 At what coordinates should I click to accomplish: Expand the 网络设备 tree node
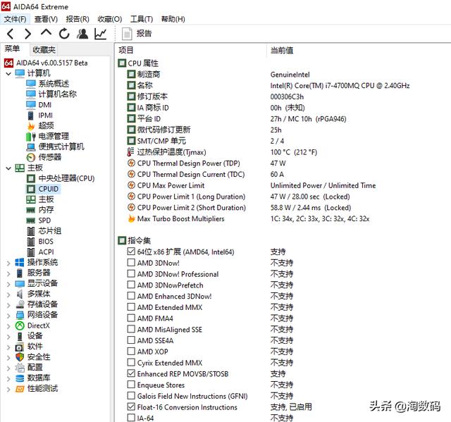8,316
